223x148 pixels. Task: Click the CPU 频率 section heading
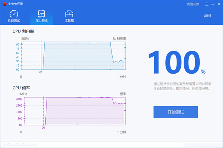(21, 88)
